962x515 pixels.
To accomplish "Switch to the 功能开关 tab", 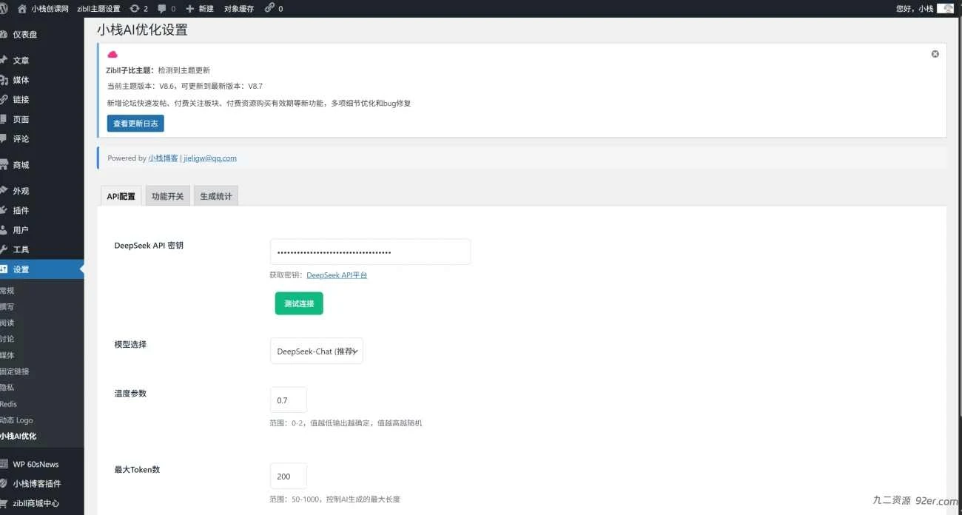I will (x=167, y=196).
